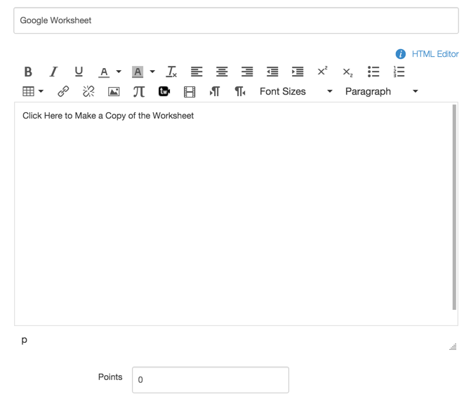Insert a link with the chain icon

click(x=63, y=91)
